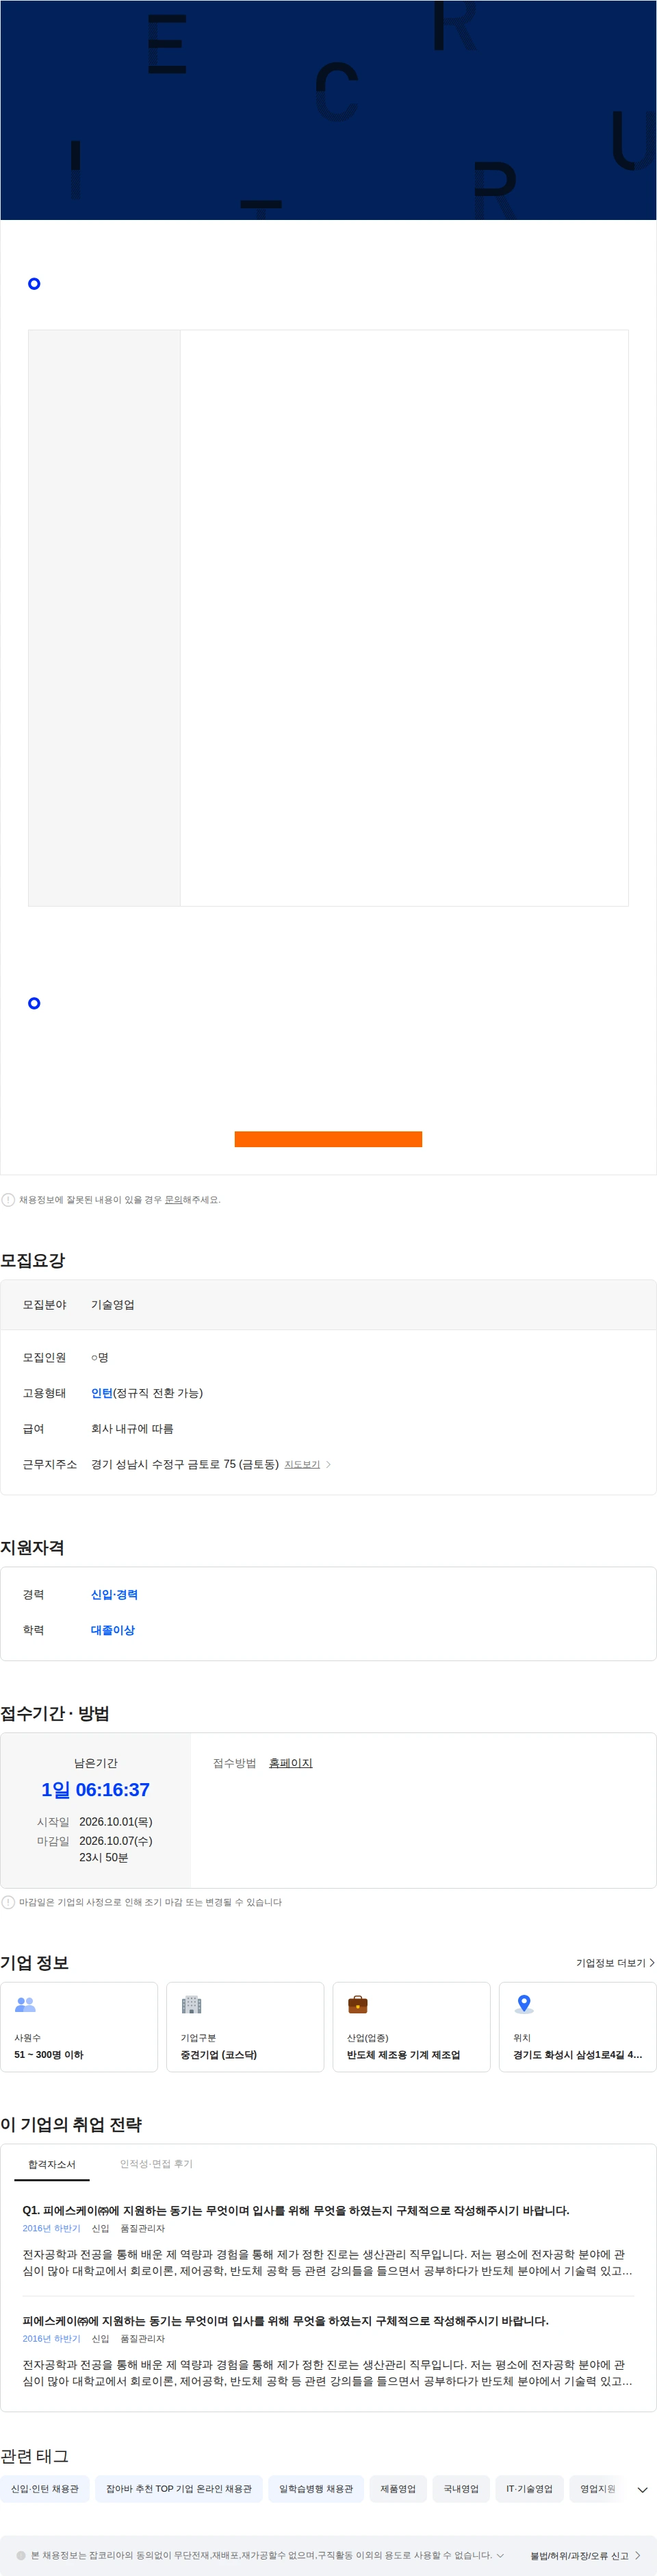The image size is (657, 2576).
Task: Click the chevron beside 기업정보 더보기
Action: pyautogui.click(x=652, y=1963)
